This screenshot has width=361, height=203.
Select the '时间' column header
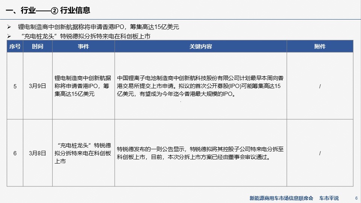[38, 47]
